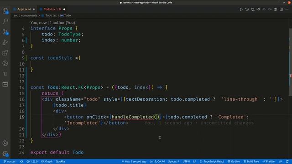The height and width of the screenshot is (164, 292).
Task: Click the feedback icon in status bar
Action: point(281,161)
